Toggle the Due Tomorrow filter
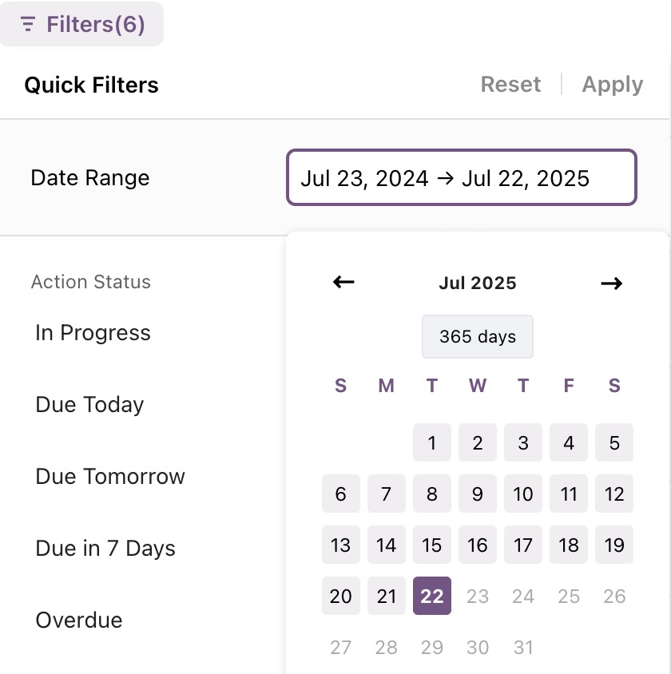Screen dimensions: 671x674 [x=110, y=476]
